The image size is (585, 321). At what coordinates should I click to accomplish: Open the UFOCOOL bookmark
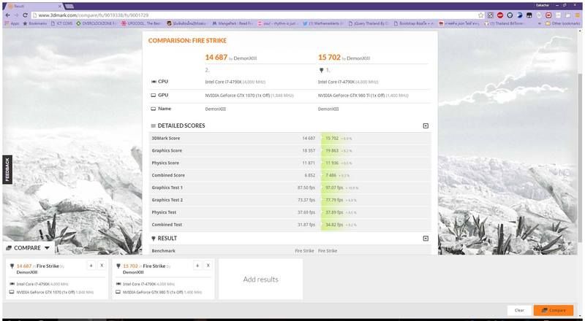click(x=141, y=23)
